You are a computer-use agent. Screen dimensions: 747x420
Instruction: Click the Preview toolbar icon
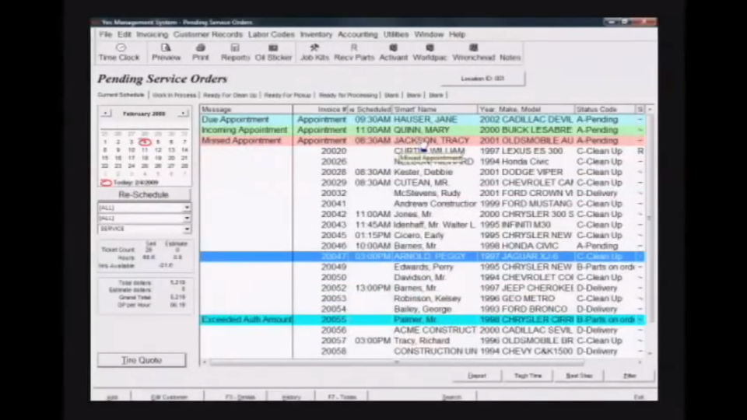(166, 52)
